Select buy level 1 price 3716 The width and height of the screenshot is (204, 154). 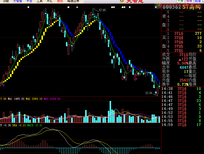click(179, 33)
